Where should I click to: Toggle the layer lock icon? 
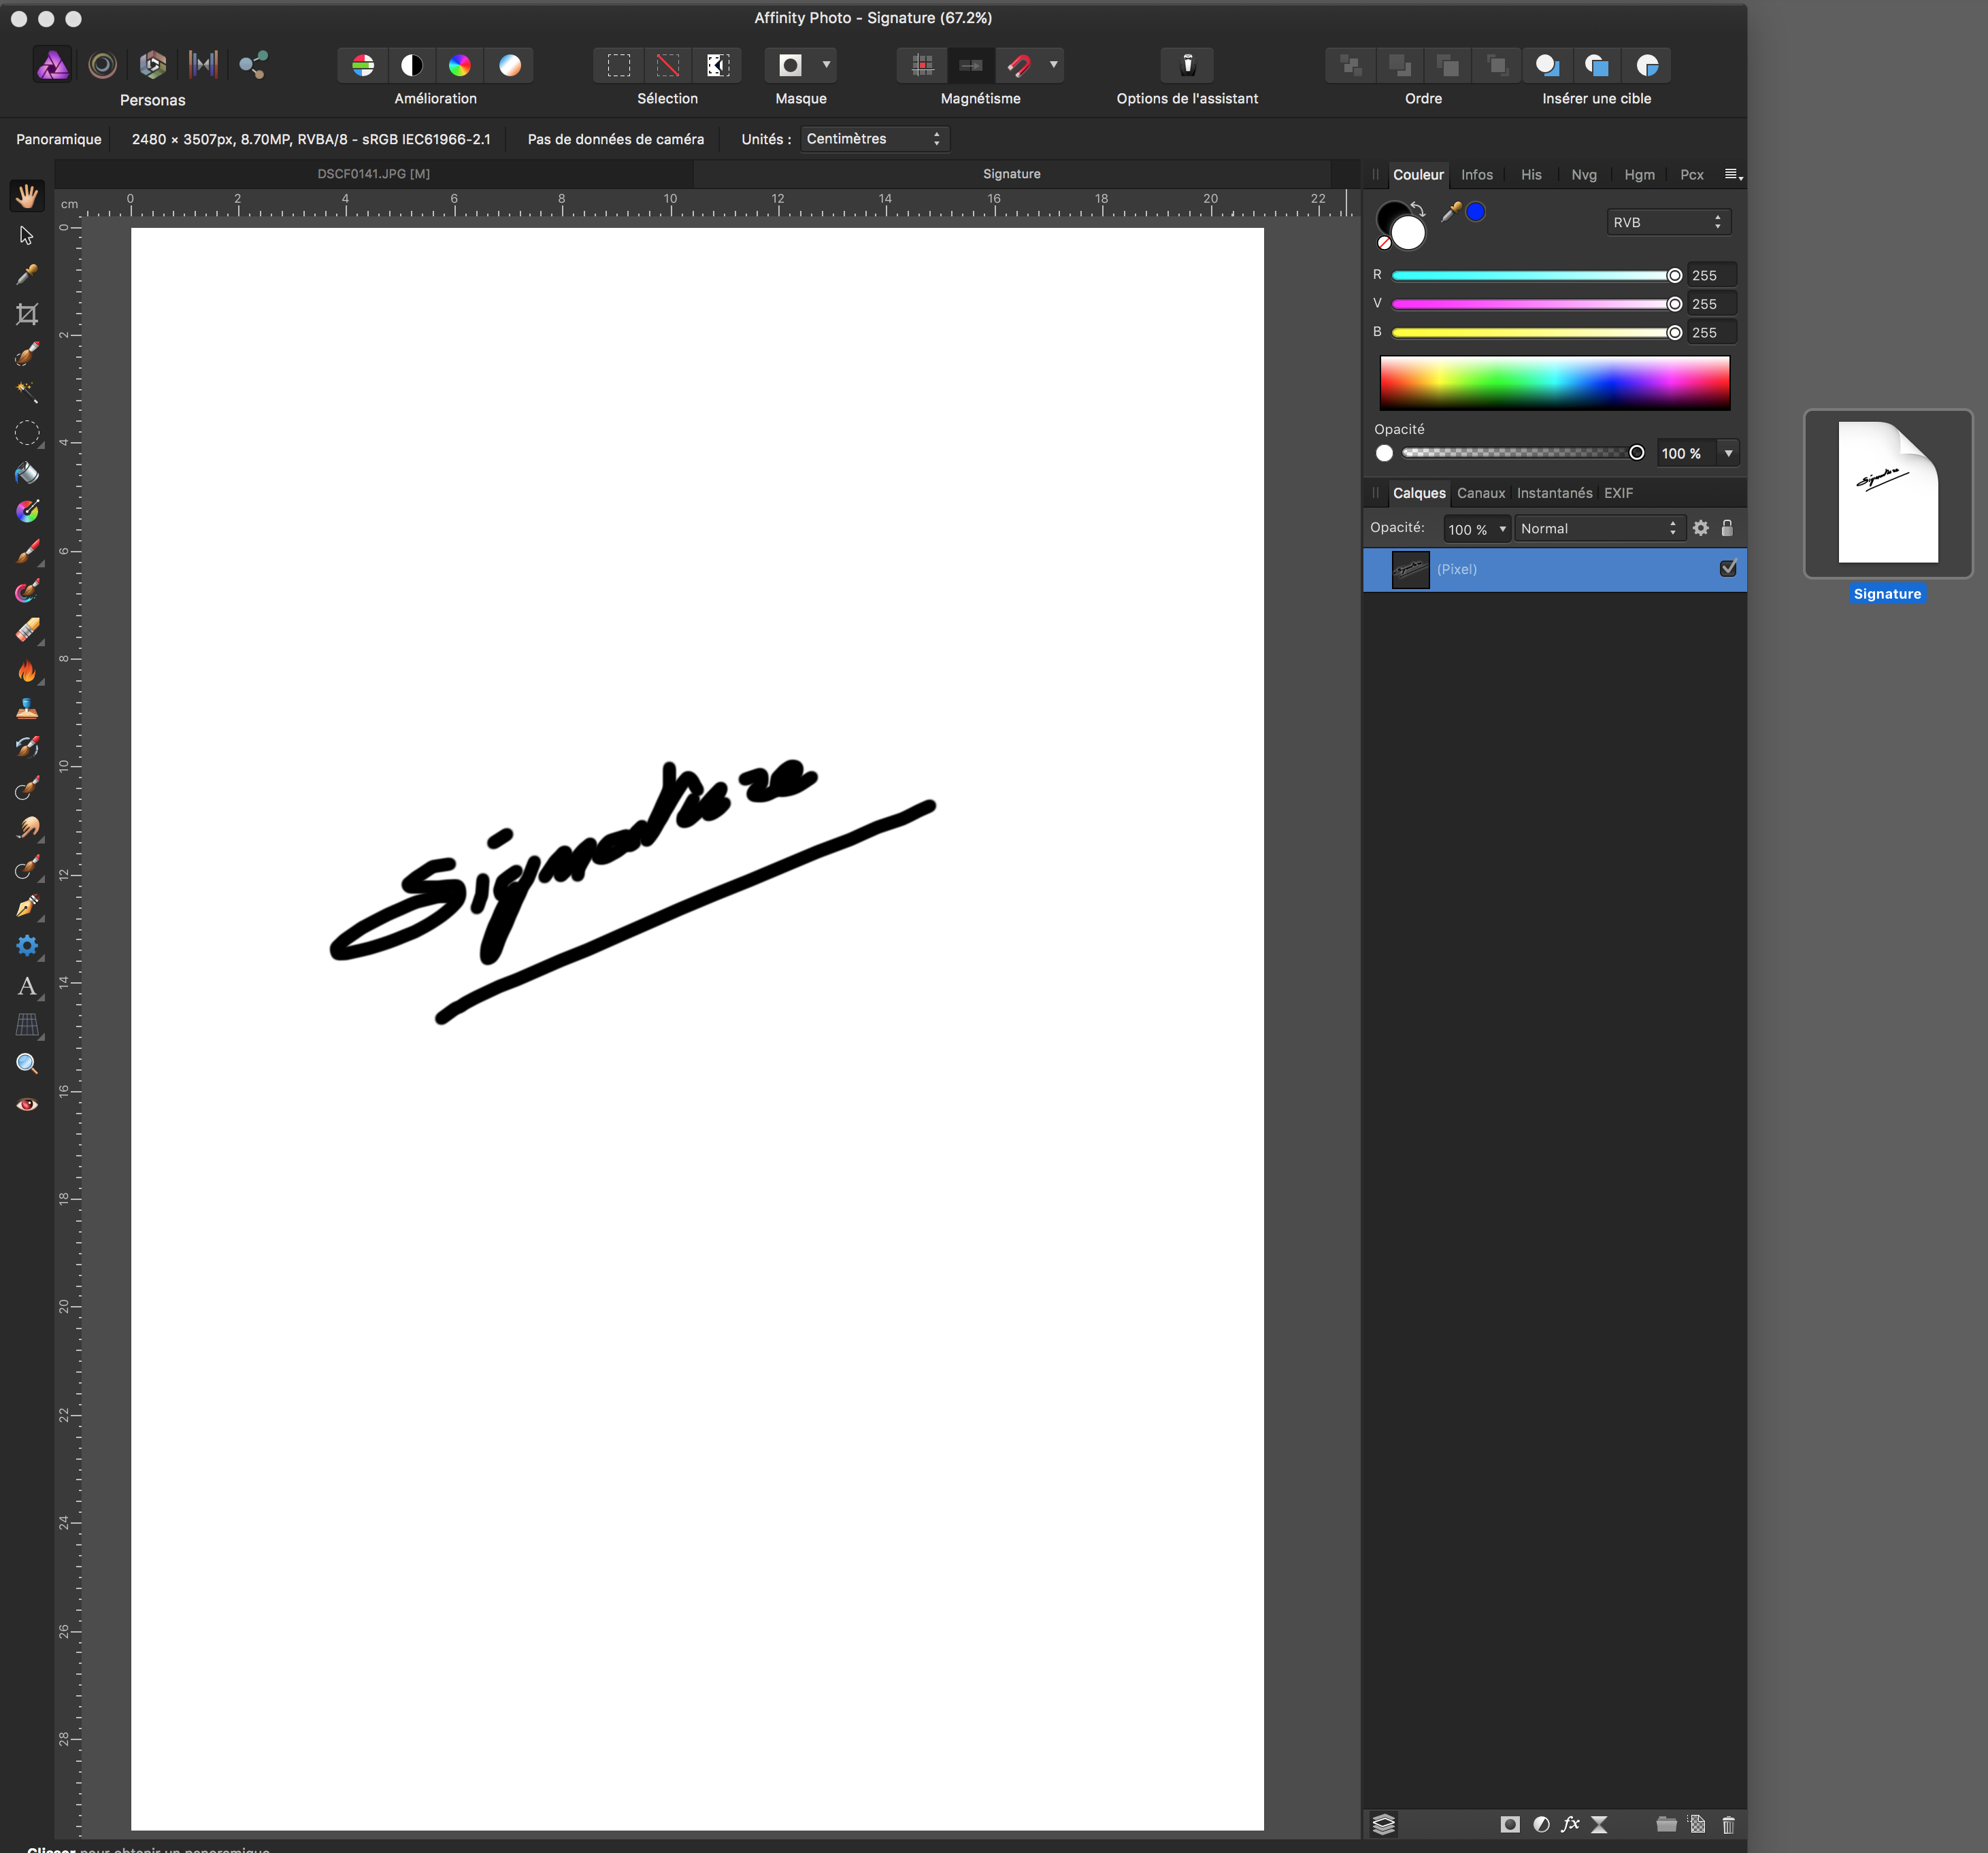(1727, 528)
